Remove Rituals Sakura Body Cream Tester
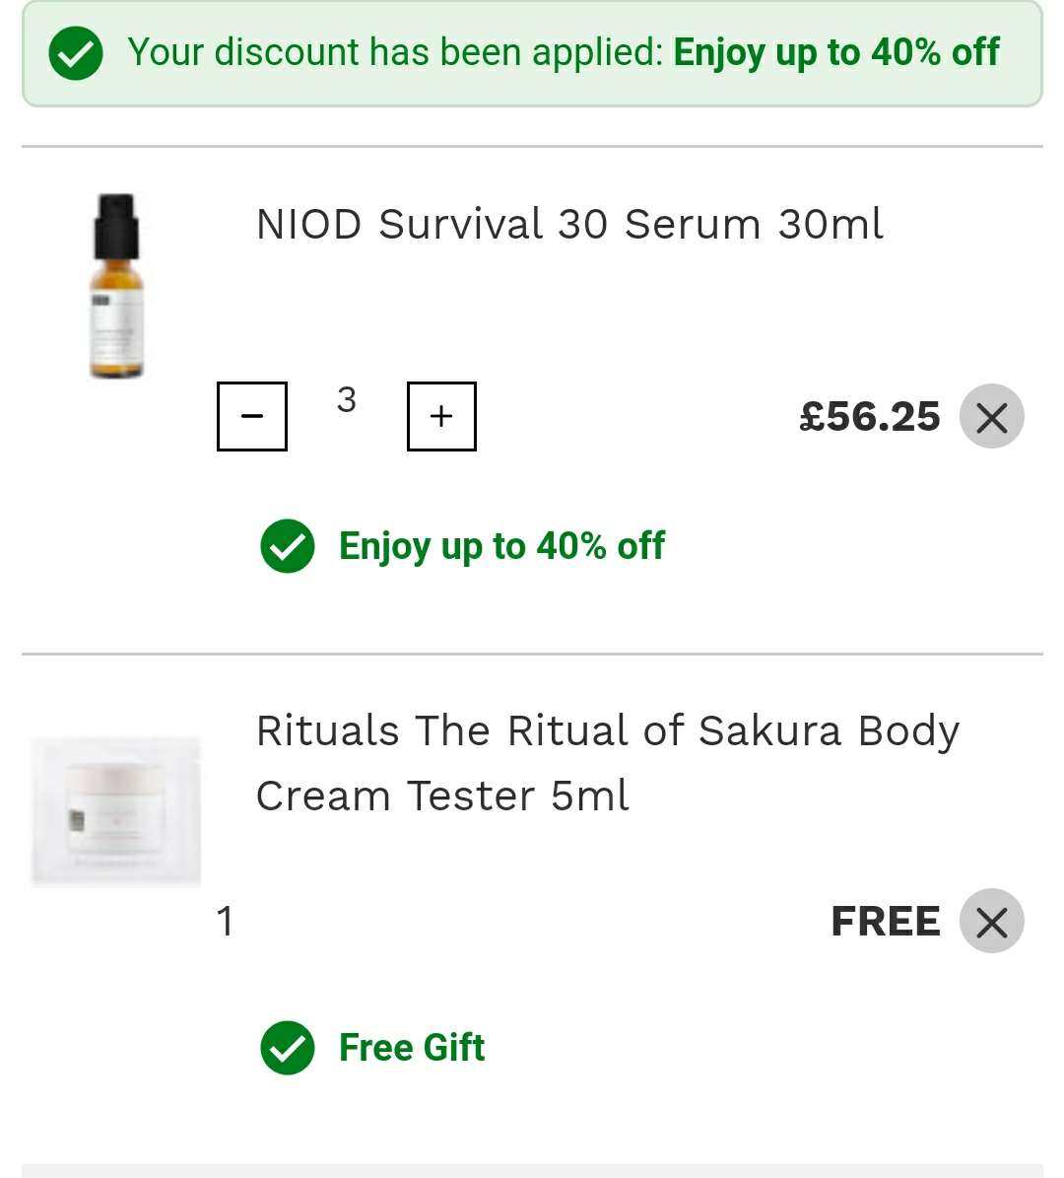Image resolution: width=1064 pixels, height=1178 pixels. tap(992, 922)
